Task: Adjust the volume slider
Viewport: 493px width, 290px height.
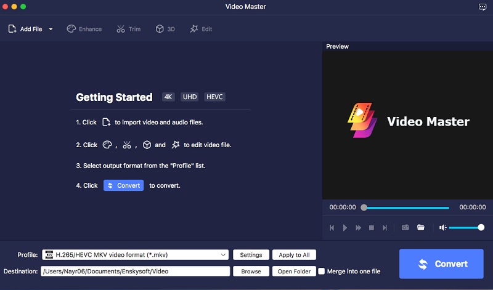Action: click(467, 227)
